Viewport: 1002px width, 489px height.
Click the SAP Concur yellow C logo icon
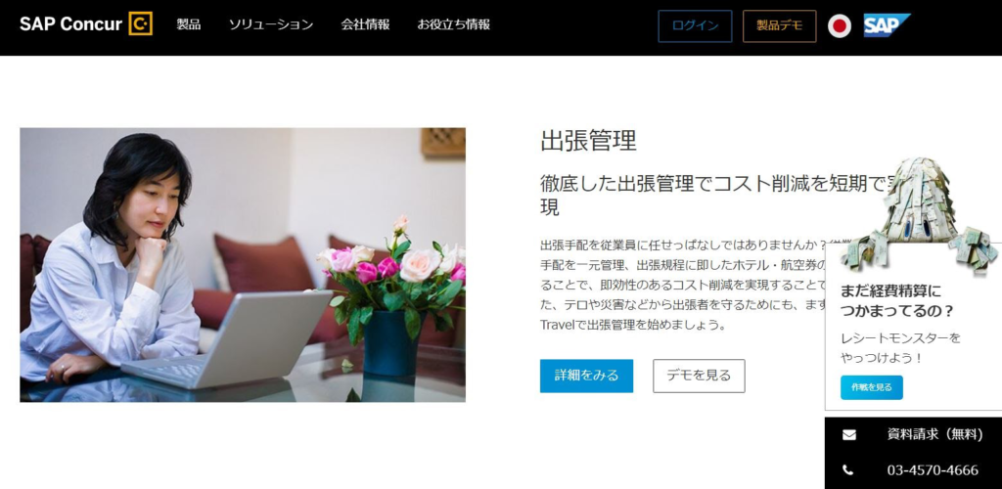141,23
